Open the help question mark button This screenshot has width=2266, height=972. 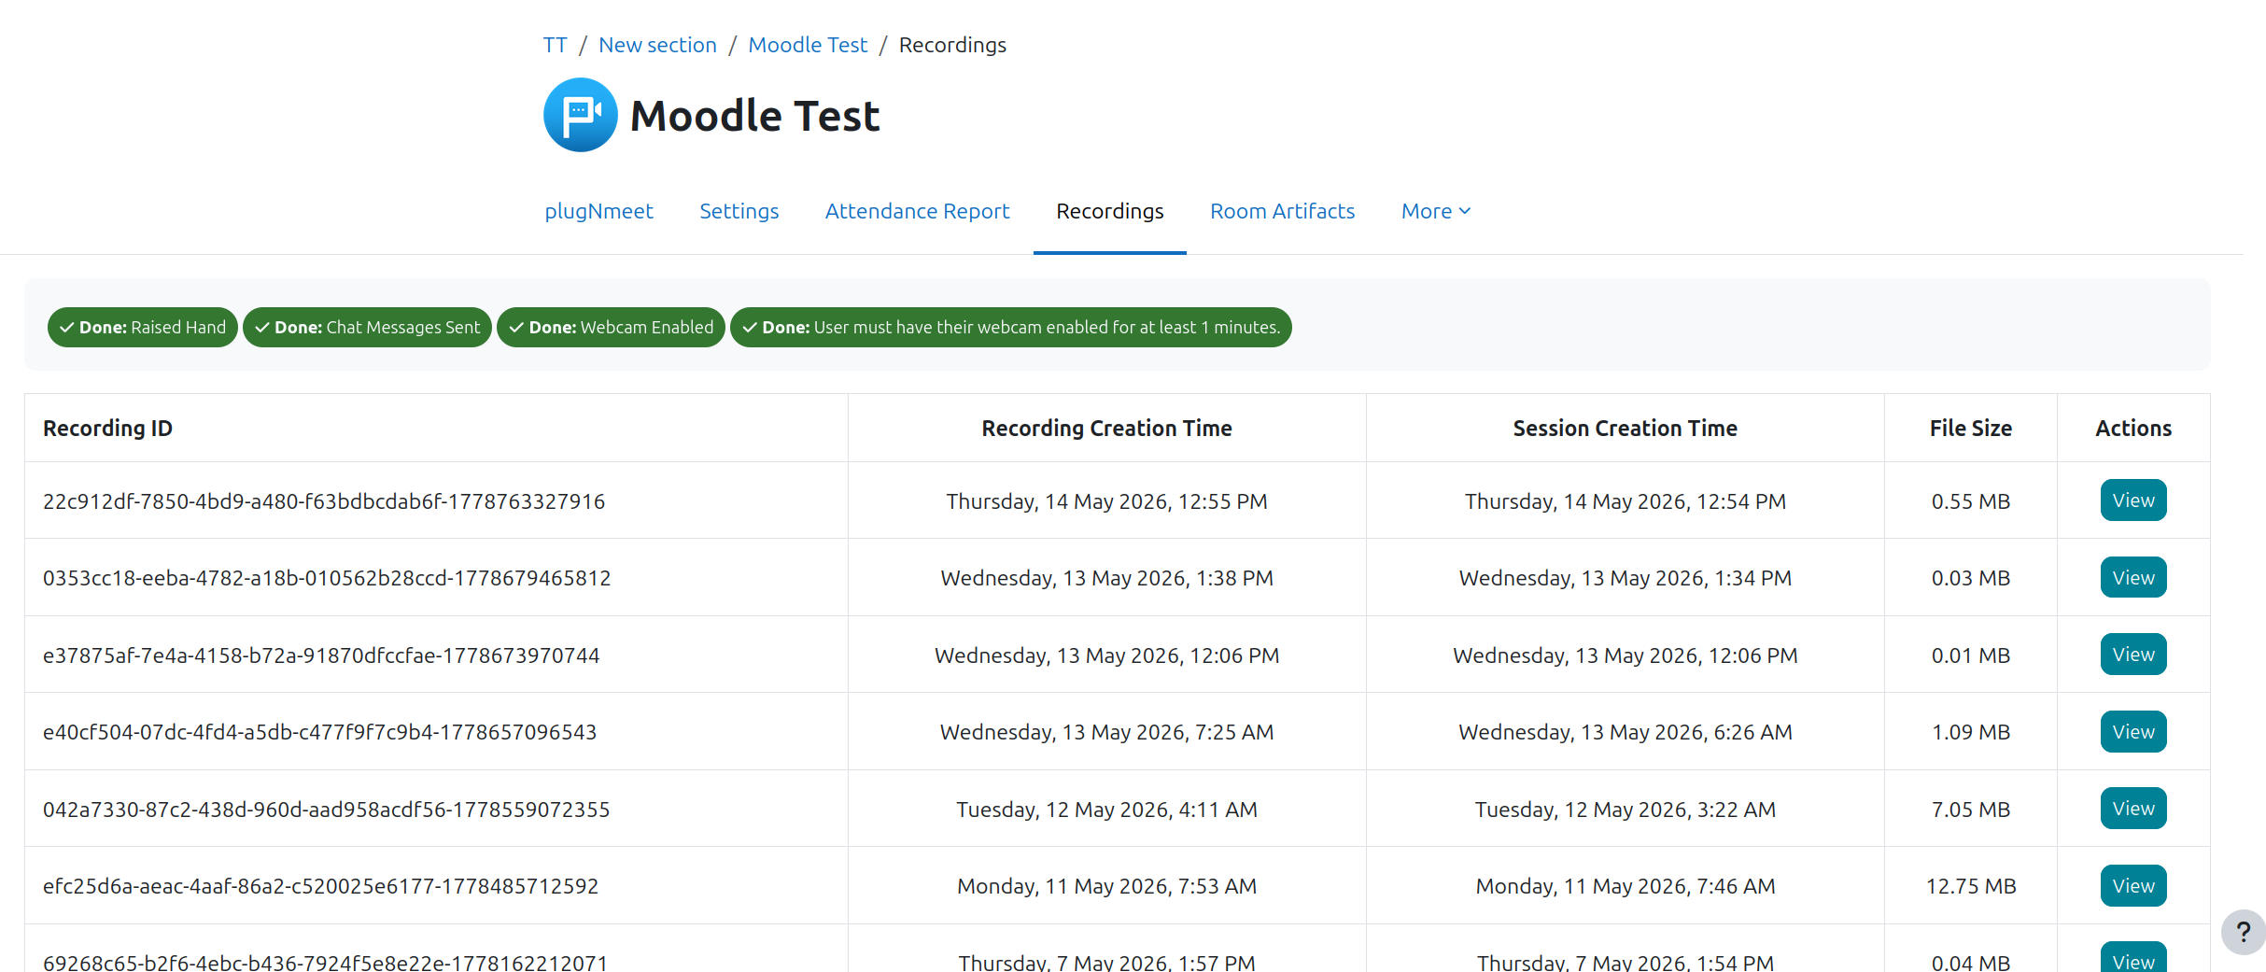(2243, 932)
